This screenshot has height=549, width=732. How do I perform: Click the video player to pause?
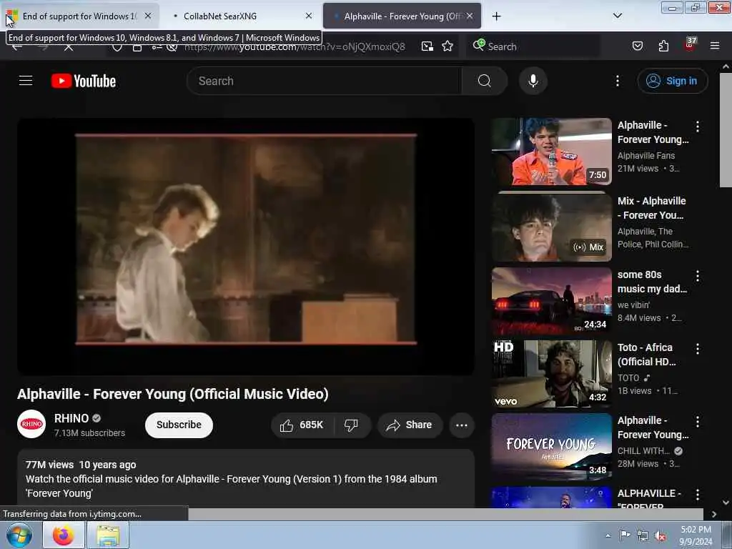(246, 247)
